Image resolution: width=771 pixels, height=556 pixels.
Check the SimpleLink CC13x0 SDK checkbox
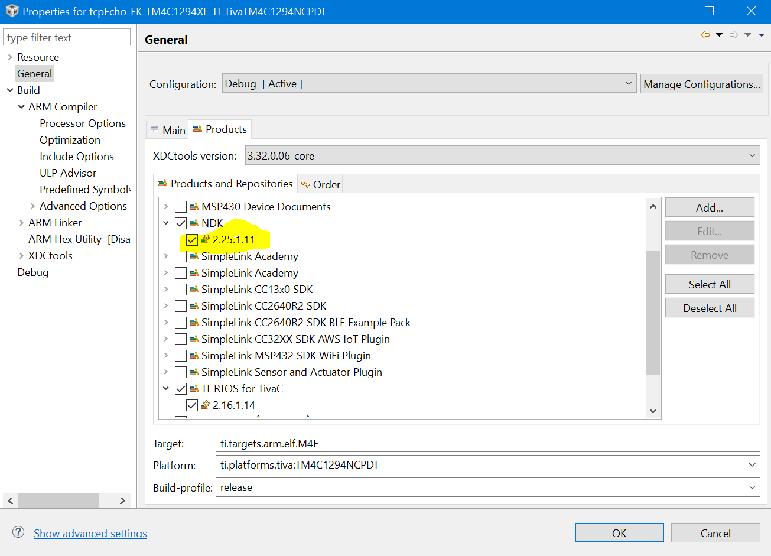[181, 290]
